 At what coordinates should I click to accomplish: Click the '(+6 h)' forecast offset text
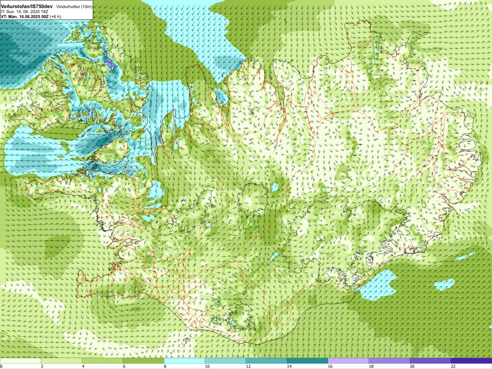coord(56,17)
